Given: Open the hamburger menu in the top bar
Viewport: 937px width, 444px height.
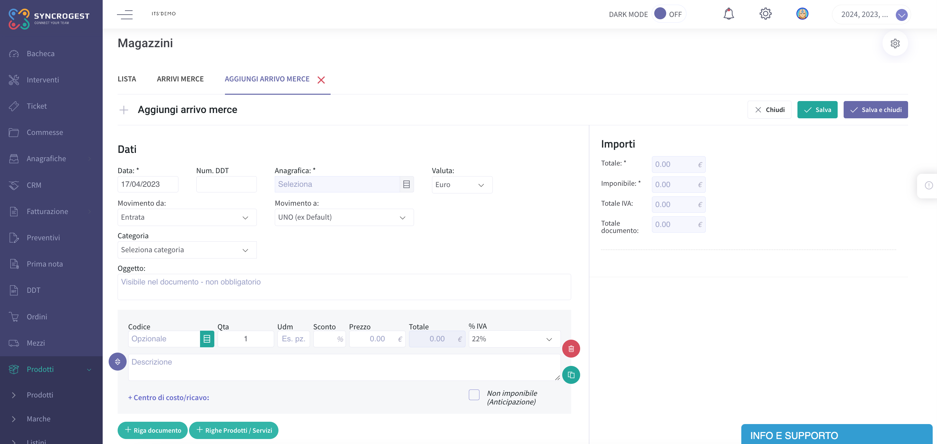Looking at the screenshot, I should click(x=125, y=15).
